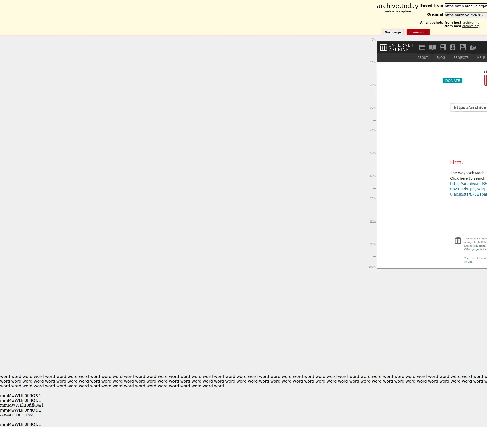Jump to the 50% page position marker
This screenshot has width=487, height=427.
[x=372, y=153]
